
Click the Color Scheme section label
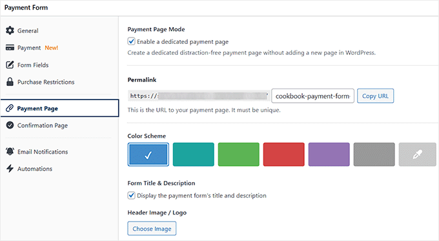147,136
